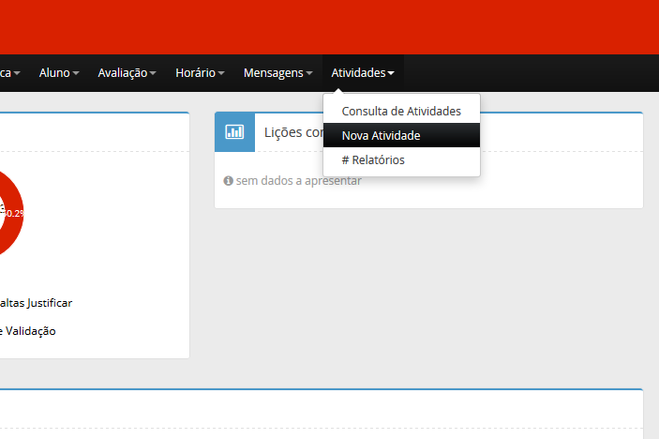Click the caret arrow next to Mensagens

tap(308, 73)
